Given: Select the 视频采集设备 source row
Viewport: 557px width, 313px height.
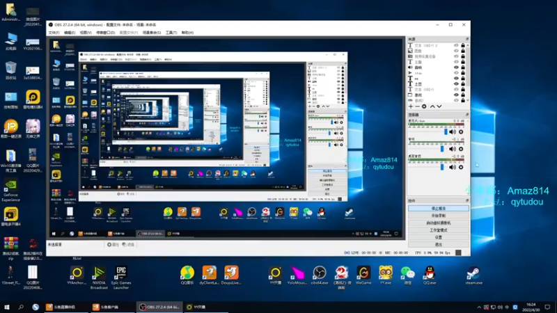Looking at the screenshot, I should click(437, 56).
